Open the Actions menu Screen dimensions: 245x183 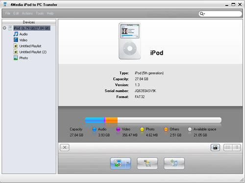click(x=27, y=13)
